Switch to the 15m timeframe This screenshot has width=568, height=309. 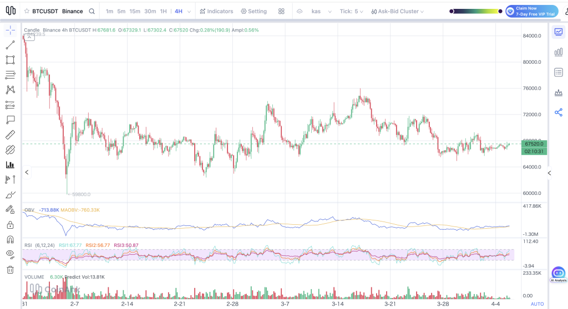pyautogui.click(x=135, y=11)
